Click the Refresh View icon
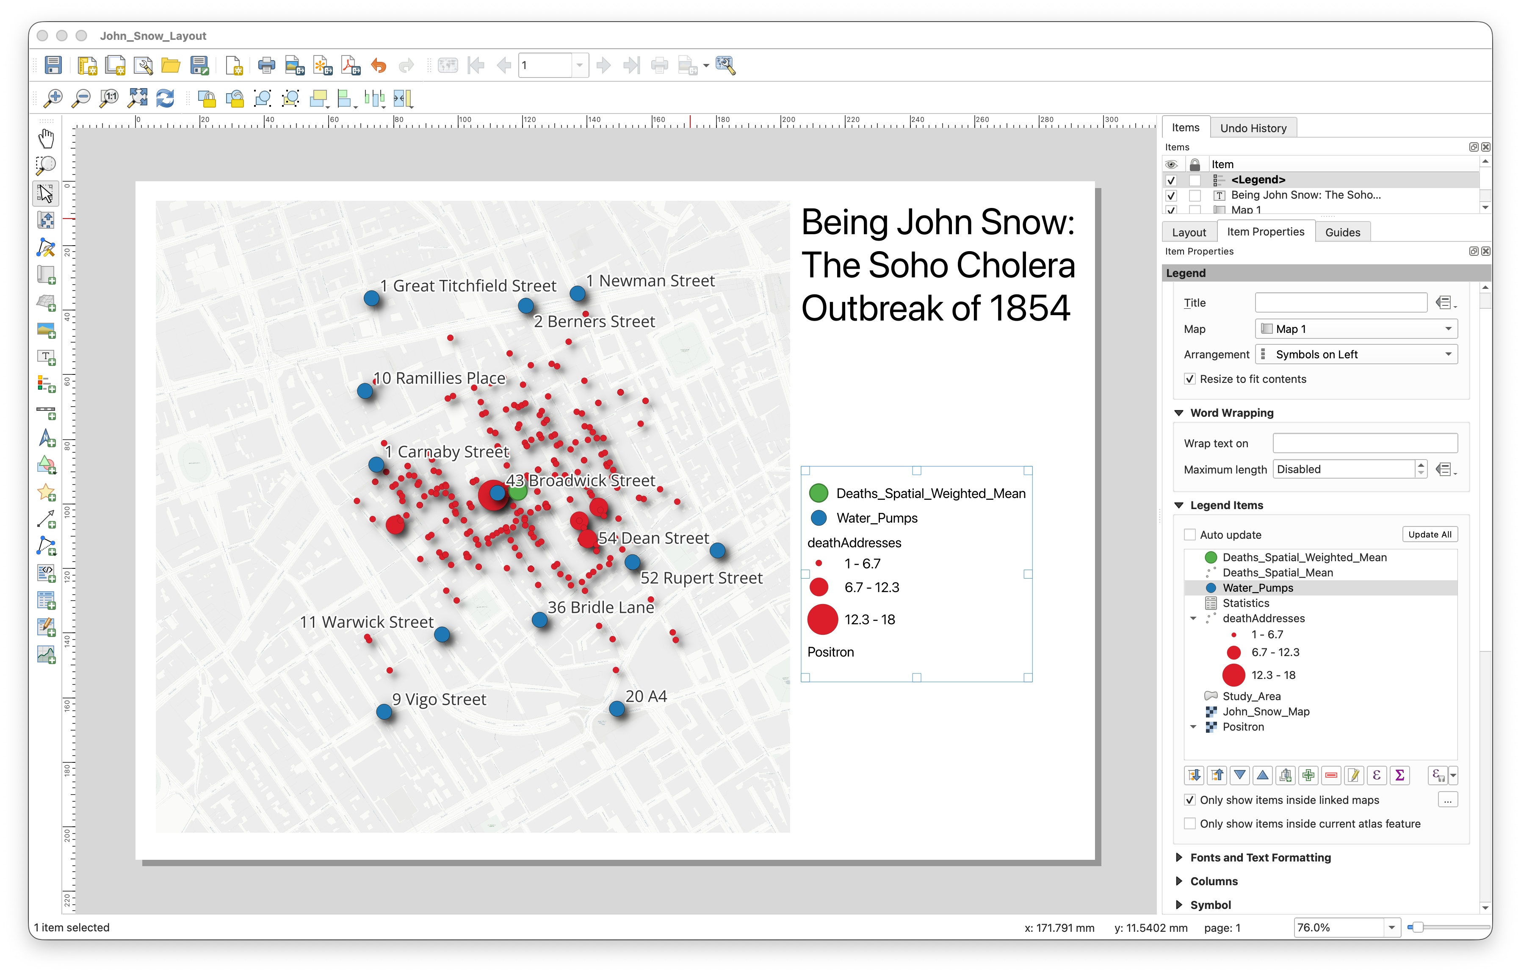This screenshot has height=975, width=1521. point(165,98)
